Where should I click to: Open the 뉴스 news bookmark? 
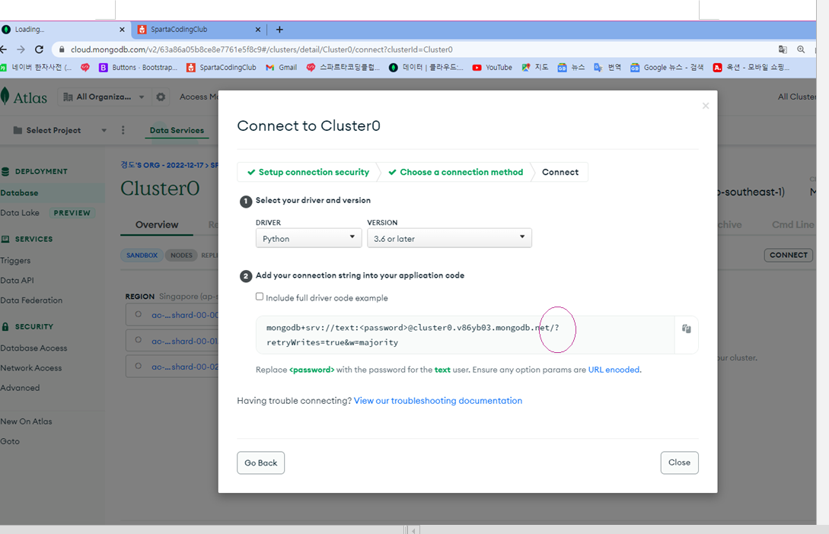coord(571,68)
